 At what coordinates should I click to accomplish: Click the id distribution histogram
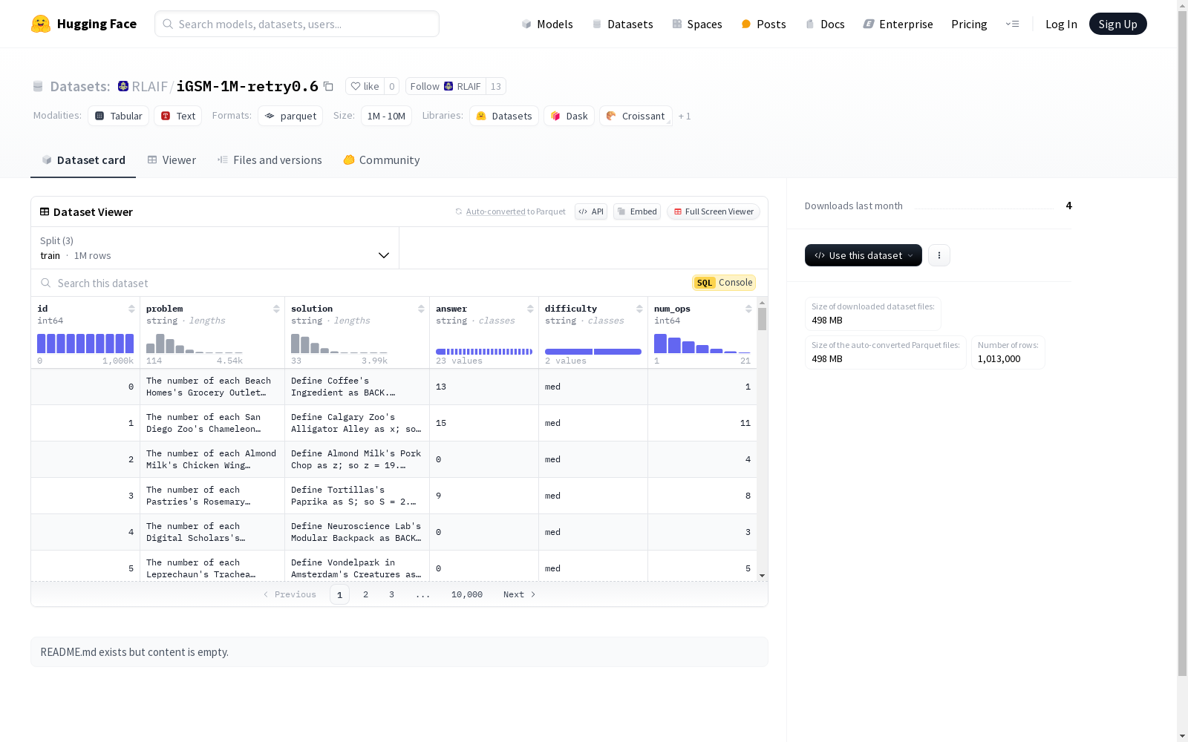(x=85, y=344)
